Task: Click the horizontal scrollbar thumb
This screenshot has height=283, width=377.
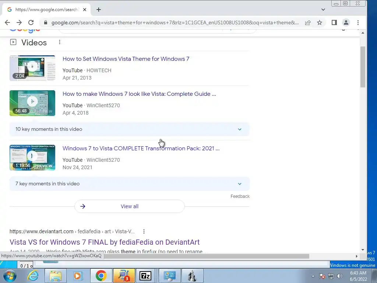Action: 206,256
